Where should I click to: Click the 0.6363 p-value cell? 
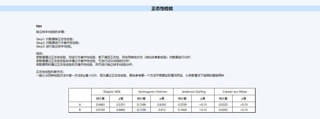coord(162,105)
